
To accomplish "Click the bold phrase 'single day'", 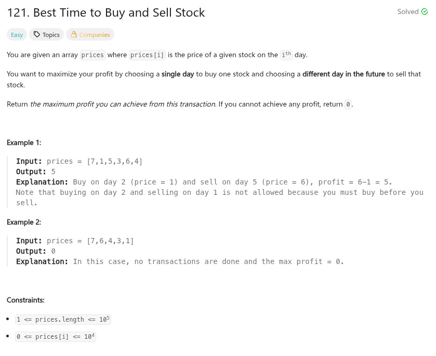I will 178,74.
